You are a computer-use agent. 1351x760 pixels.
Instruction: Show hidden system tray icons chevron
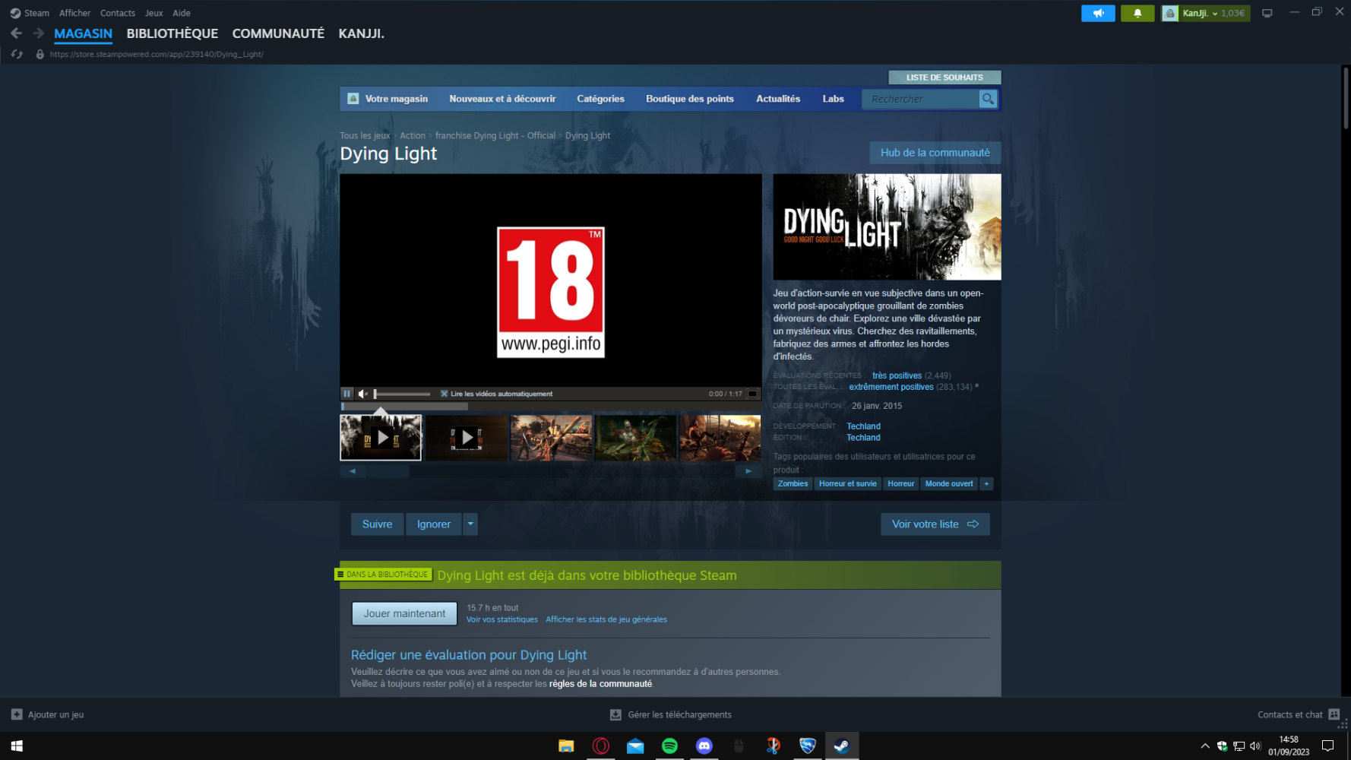coord(1205,746)
